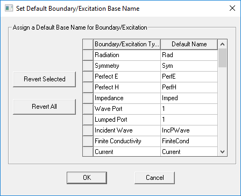Select the Impedance row header cell
Viewport: 241px width, 196px height.
(88, 98)
